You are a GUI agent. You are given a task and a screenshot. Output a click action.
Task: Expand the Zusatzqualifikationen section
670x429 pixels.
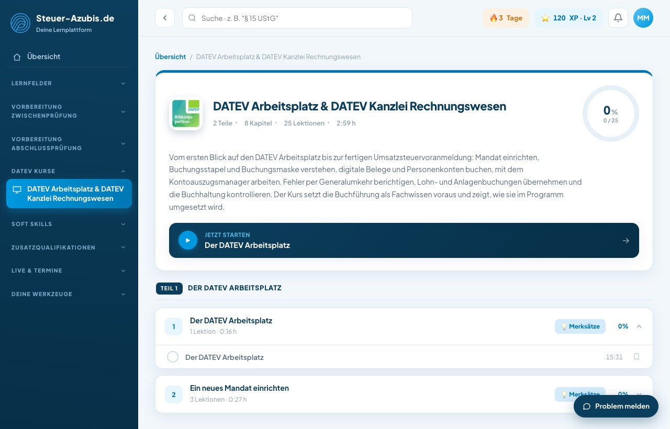pos(69,247)
